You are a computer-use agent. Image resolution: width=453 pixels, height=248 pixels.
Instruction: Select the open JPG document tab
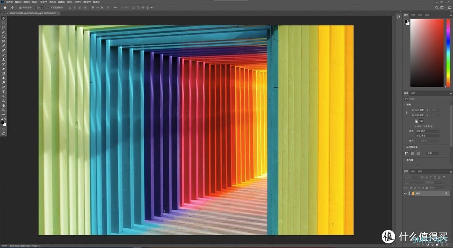tap(33, 13)
